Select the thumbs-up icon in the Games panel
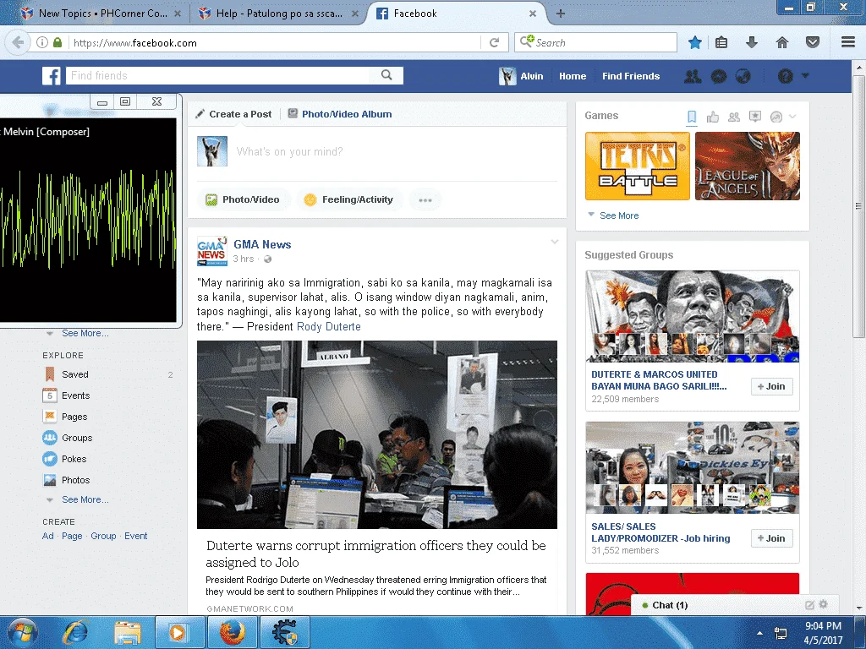Image resolution: width=866 pixels, height=649 pixels. 712,117
